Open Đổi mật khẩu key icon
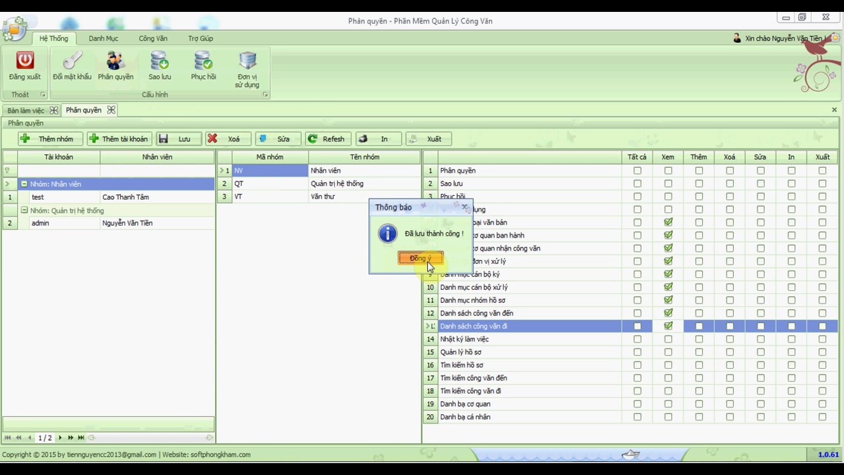Image resolution: width=844 pixels, height=475 pixels. tap(72, 61)
